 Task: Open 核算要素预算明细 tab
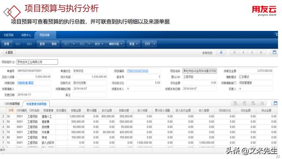coord(37,104)
